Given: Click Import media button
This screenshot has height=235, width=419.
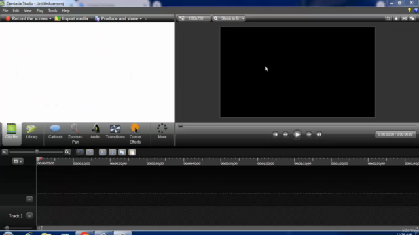Looking at the screenshot, I should coord(71,18).
